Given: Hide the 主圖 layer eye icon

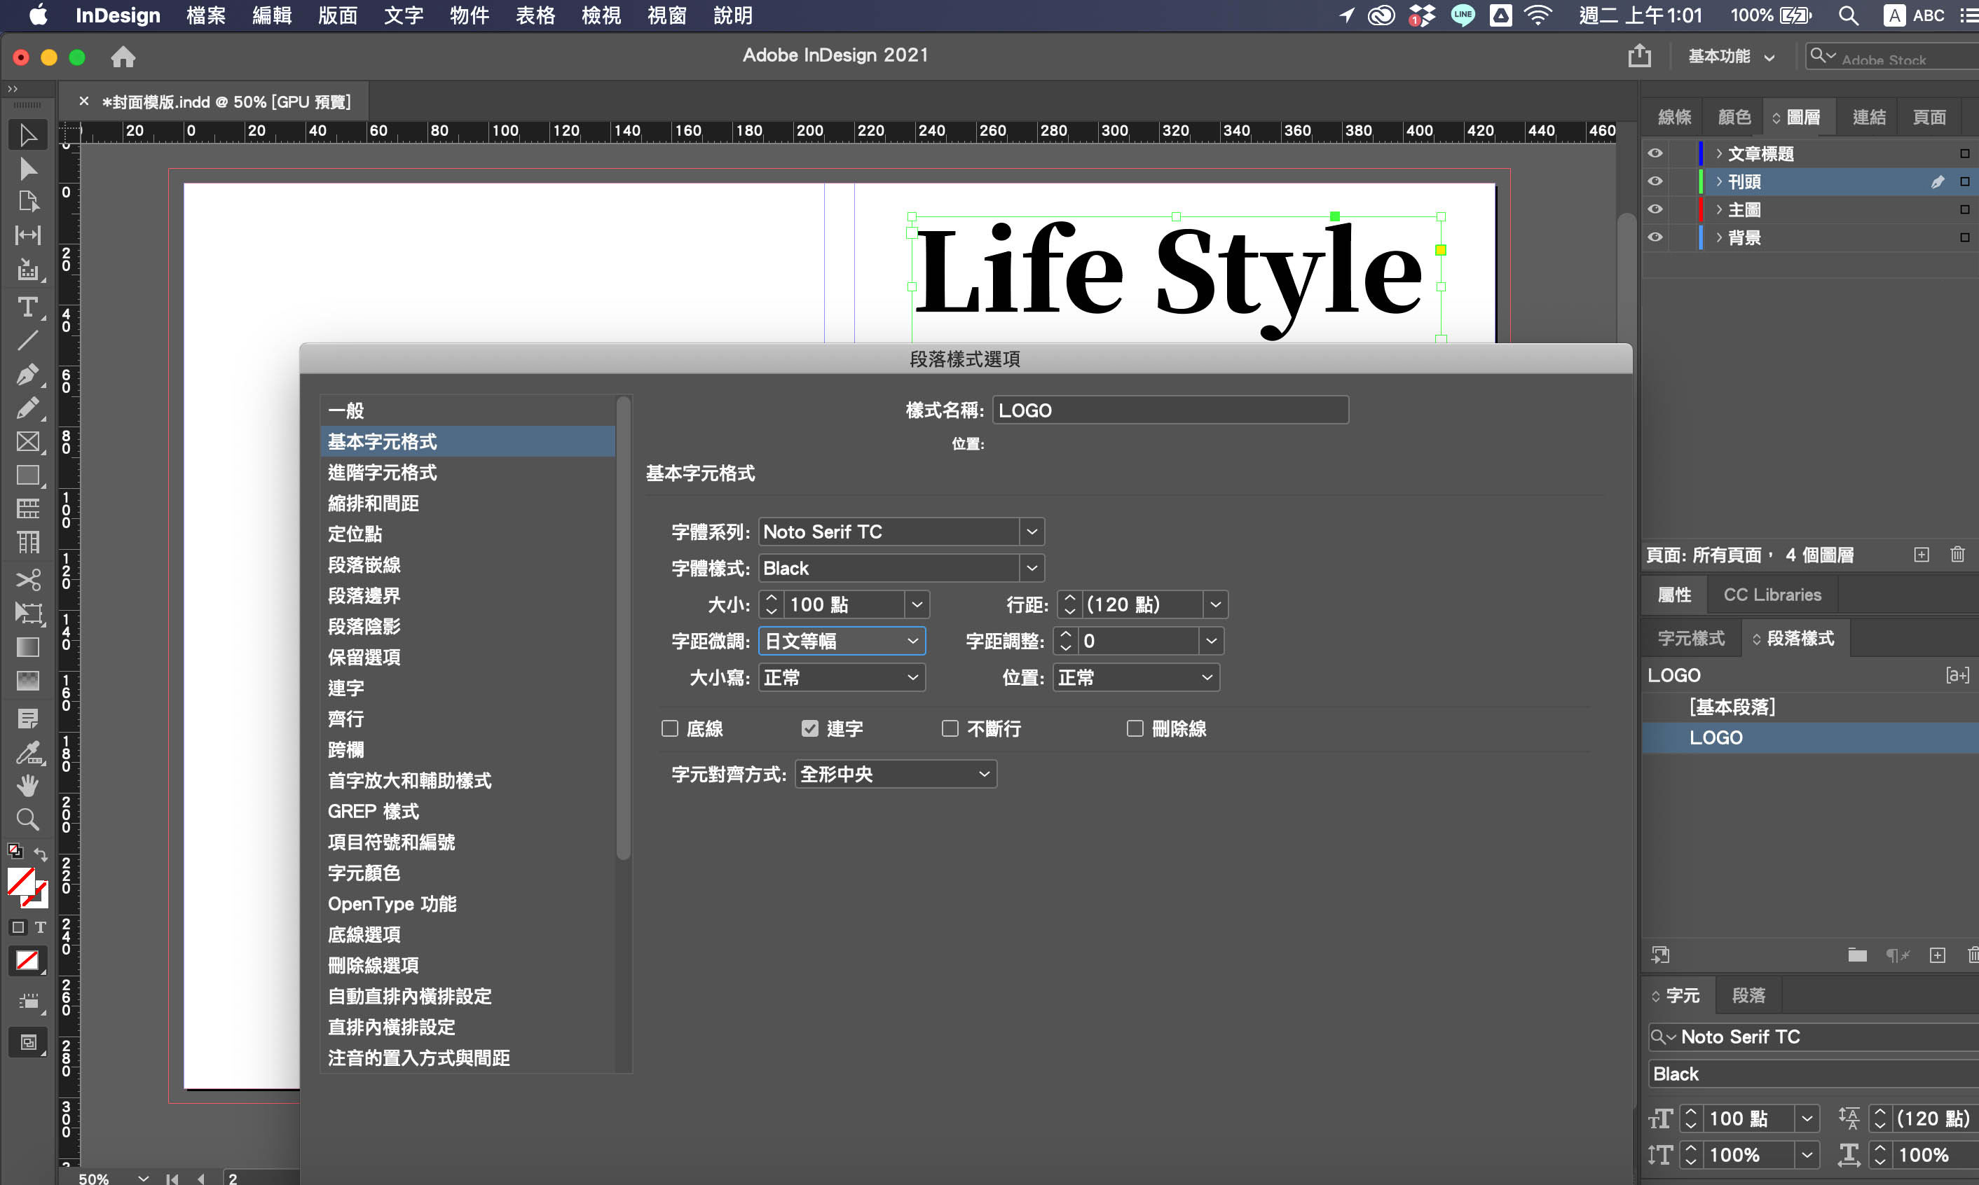Looking at the screenshot, I should (x=1655, y=209).
